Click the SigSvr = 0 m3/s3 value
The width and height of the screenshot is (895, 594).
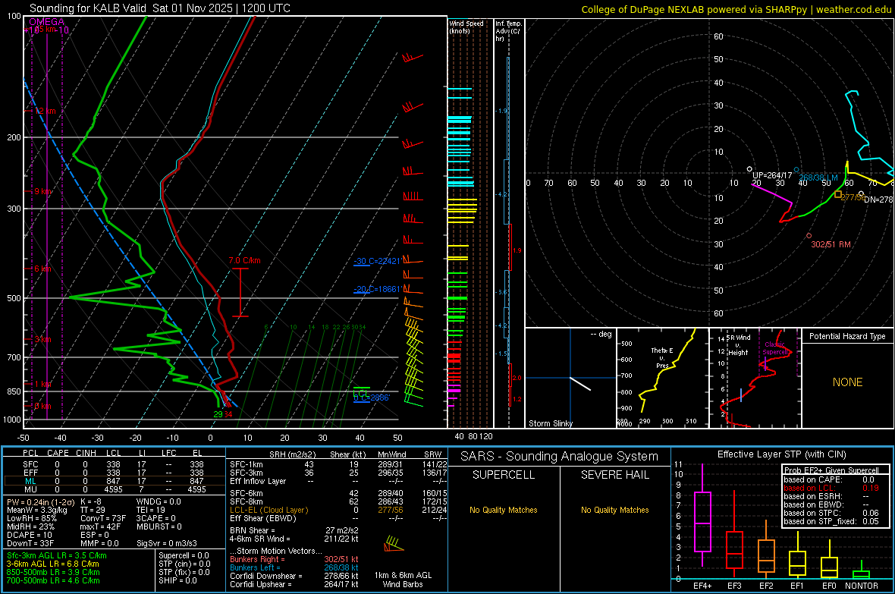[x=167, y=543]
